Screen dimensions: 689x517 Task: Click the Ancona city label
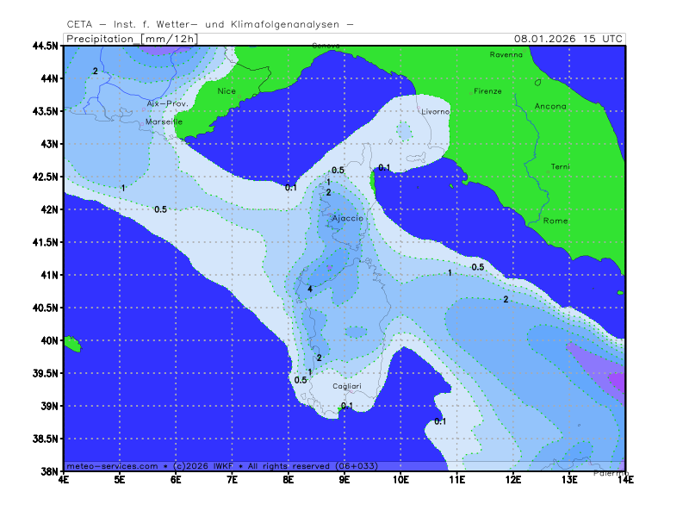[550, 106]
